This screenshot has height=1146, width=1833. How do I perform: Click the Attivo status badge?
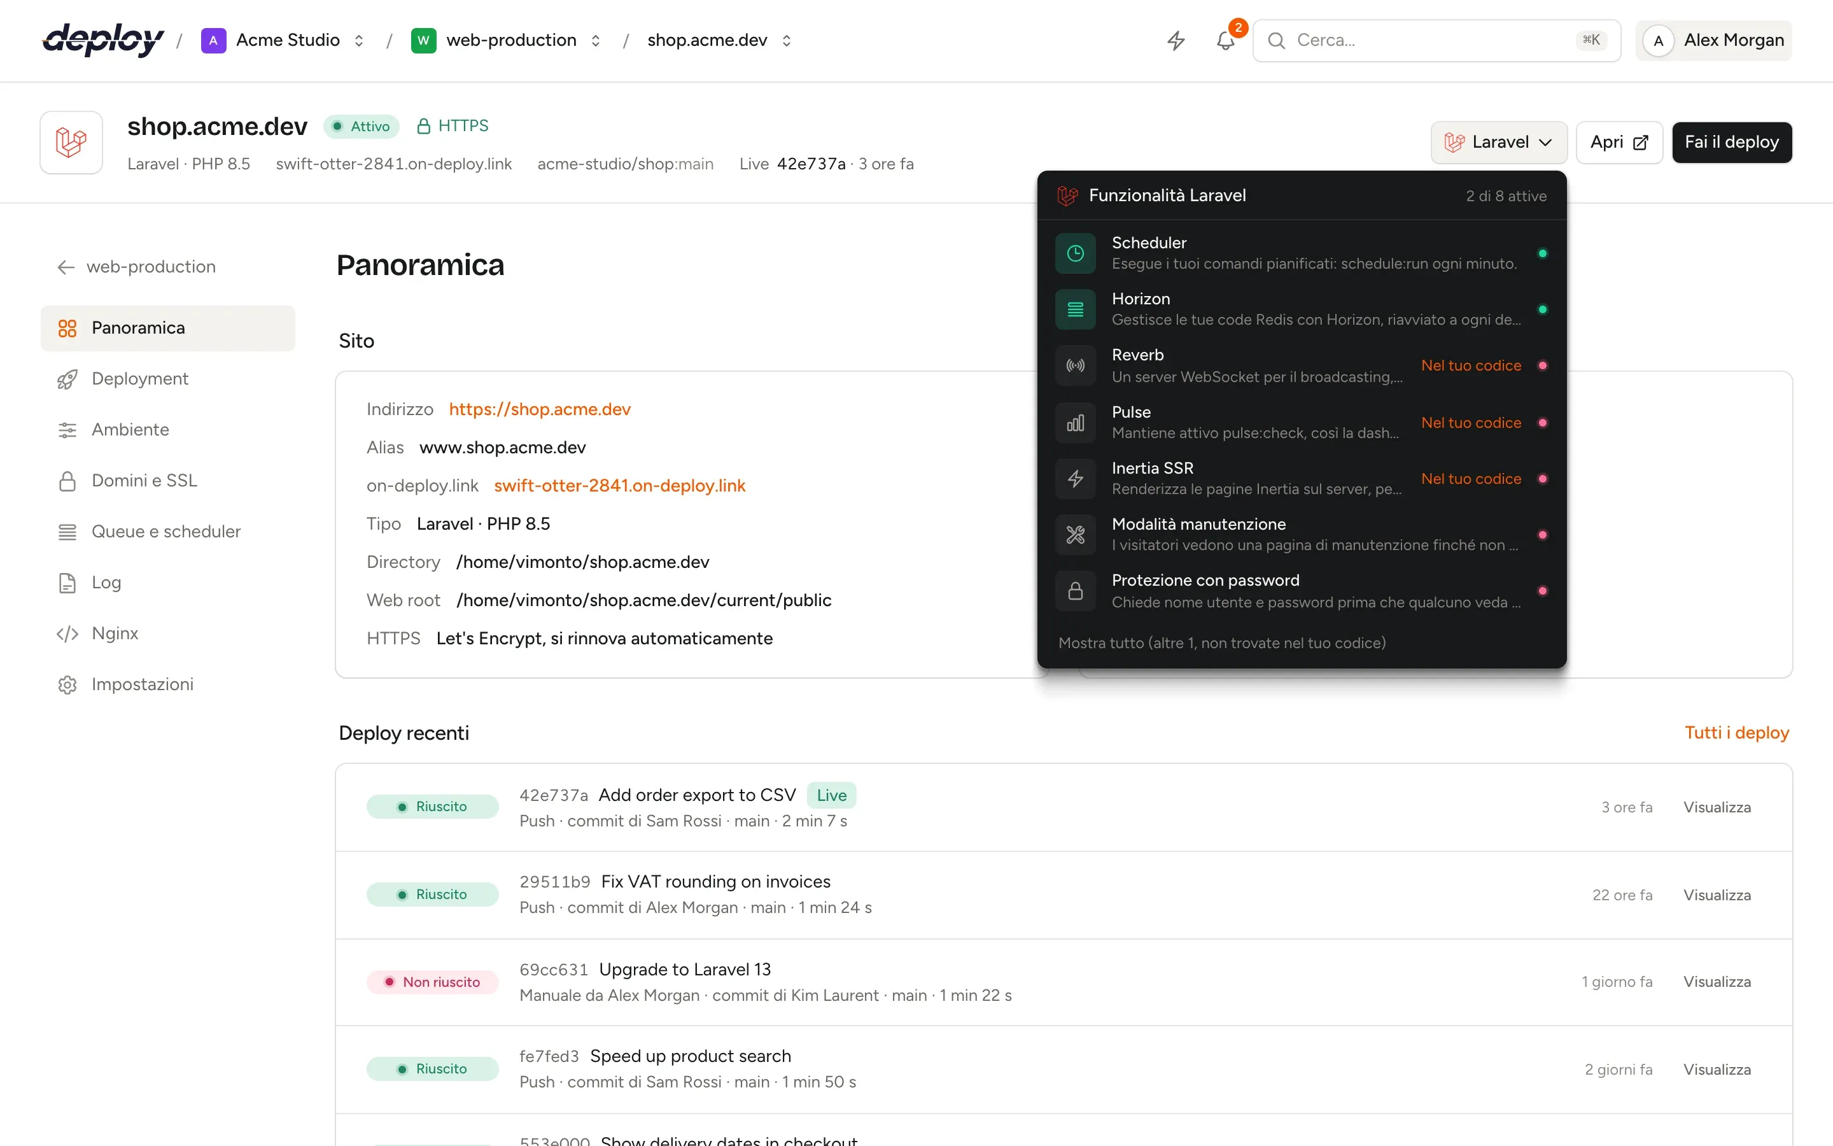click(x=362, y=126)
